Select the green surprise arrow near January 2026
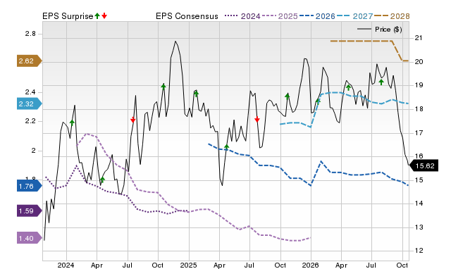Viewport: 451px width, 269px height. (318, 101)
